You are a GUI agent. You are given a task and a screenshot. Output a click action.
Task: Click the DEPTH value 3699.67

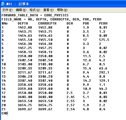pos(25,109)
